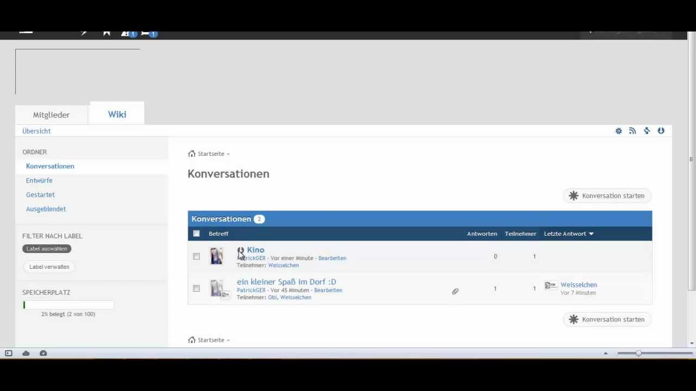Click the home icon in the top Startseite breadcrumb
The height and width of the screenshot is (391, 696).
pos(191,154)
